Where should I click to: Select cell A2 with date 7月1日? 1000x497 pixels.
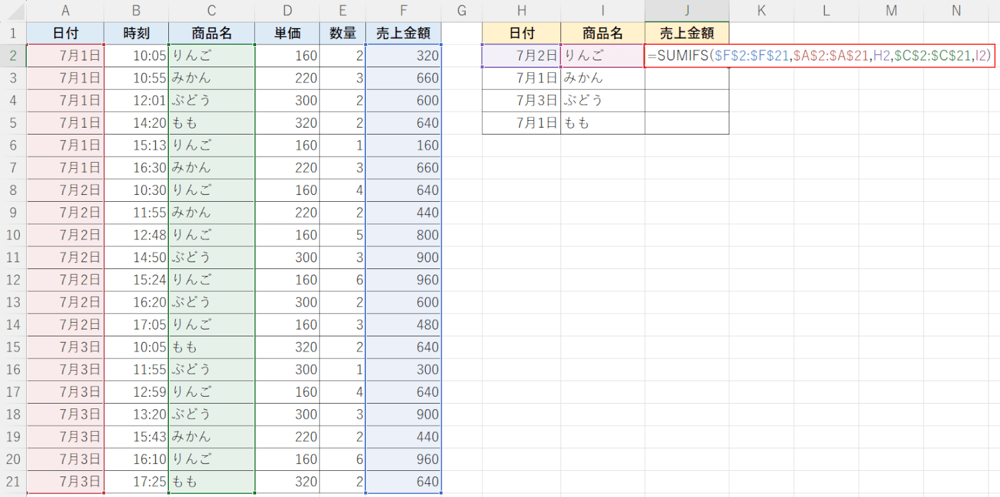click(x=65, y=56)
